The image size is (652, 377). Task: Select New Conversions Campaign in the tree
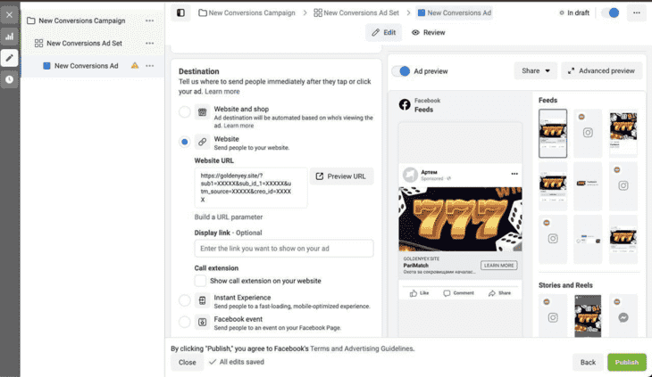point(82,20)
